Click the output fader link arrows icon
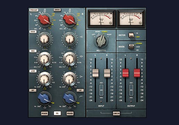Screen dimensions: 179x125 click(x=131, y=90)
